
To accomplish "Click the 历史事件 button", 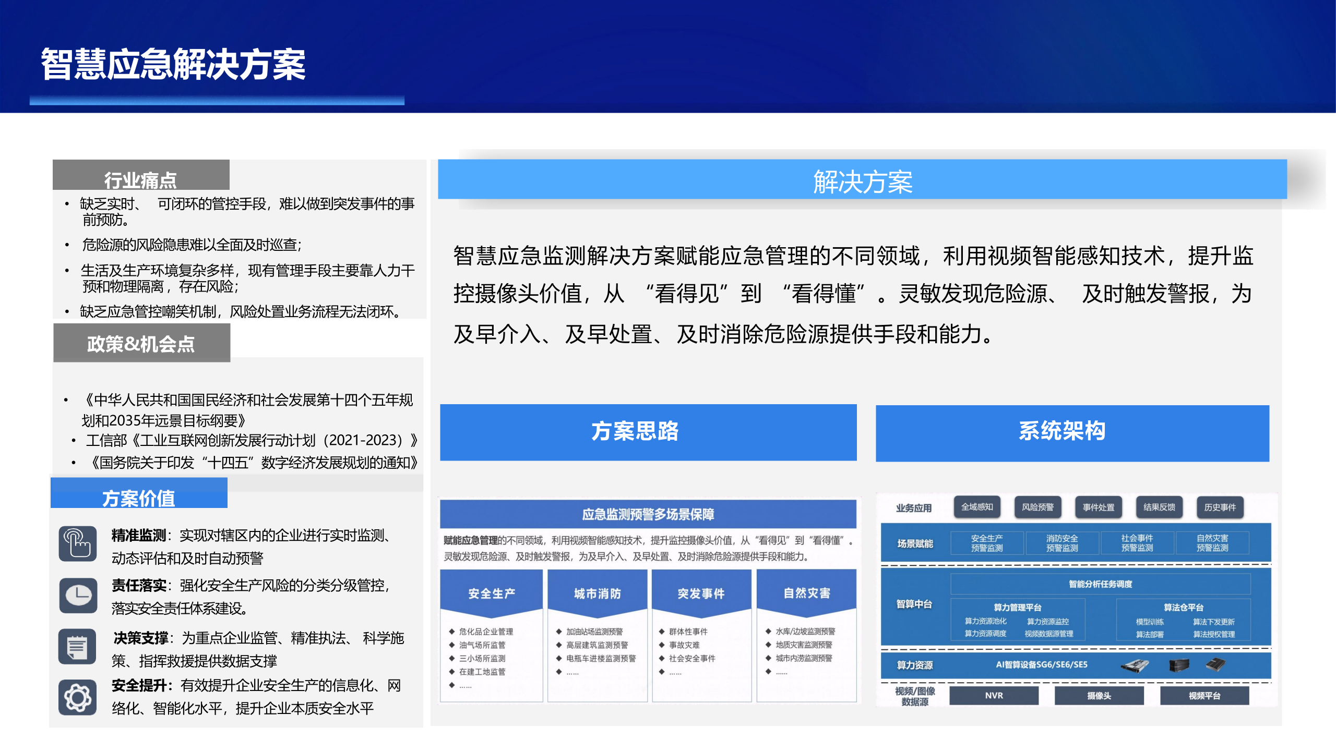I will click(1220, 507).
